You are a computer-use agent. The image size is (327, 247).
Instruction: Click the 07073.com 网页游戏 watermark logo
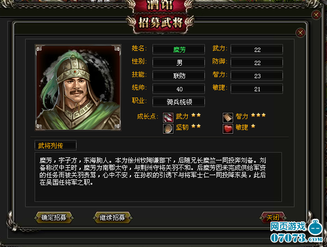click(297, 232)
